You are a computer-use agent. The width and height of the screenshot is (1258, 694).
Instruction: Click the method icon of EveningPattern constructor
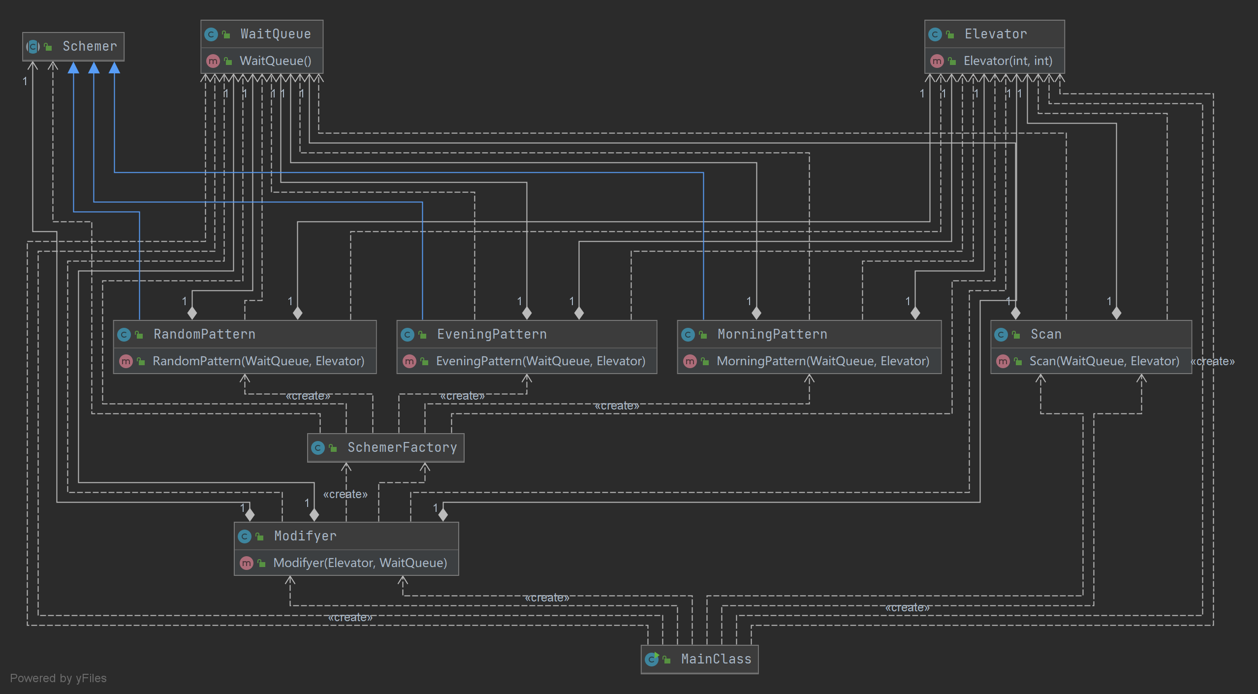pyautogui.click(x=409, y=361)
